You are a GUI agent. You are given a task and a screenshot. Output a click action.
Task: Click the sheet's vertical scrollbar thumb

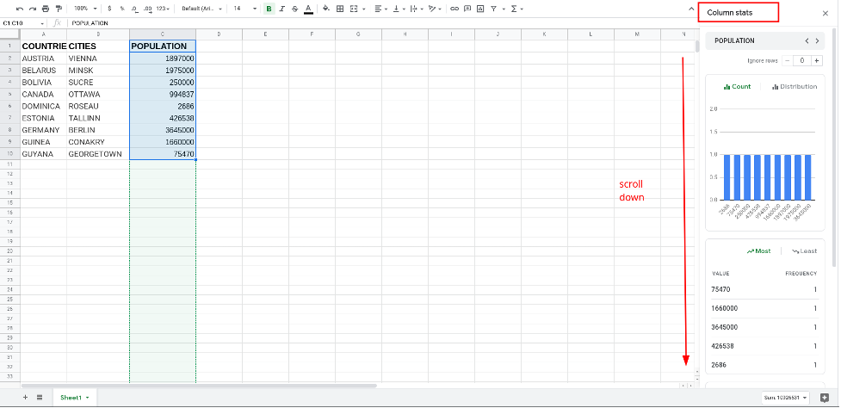[697, 46]
